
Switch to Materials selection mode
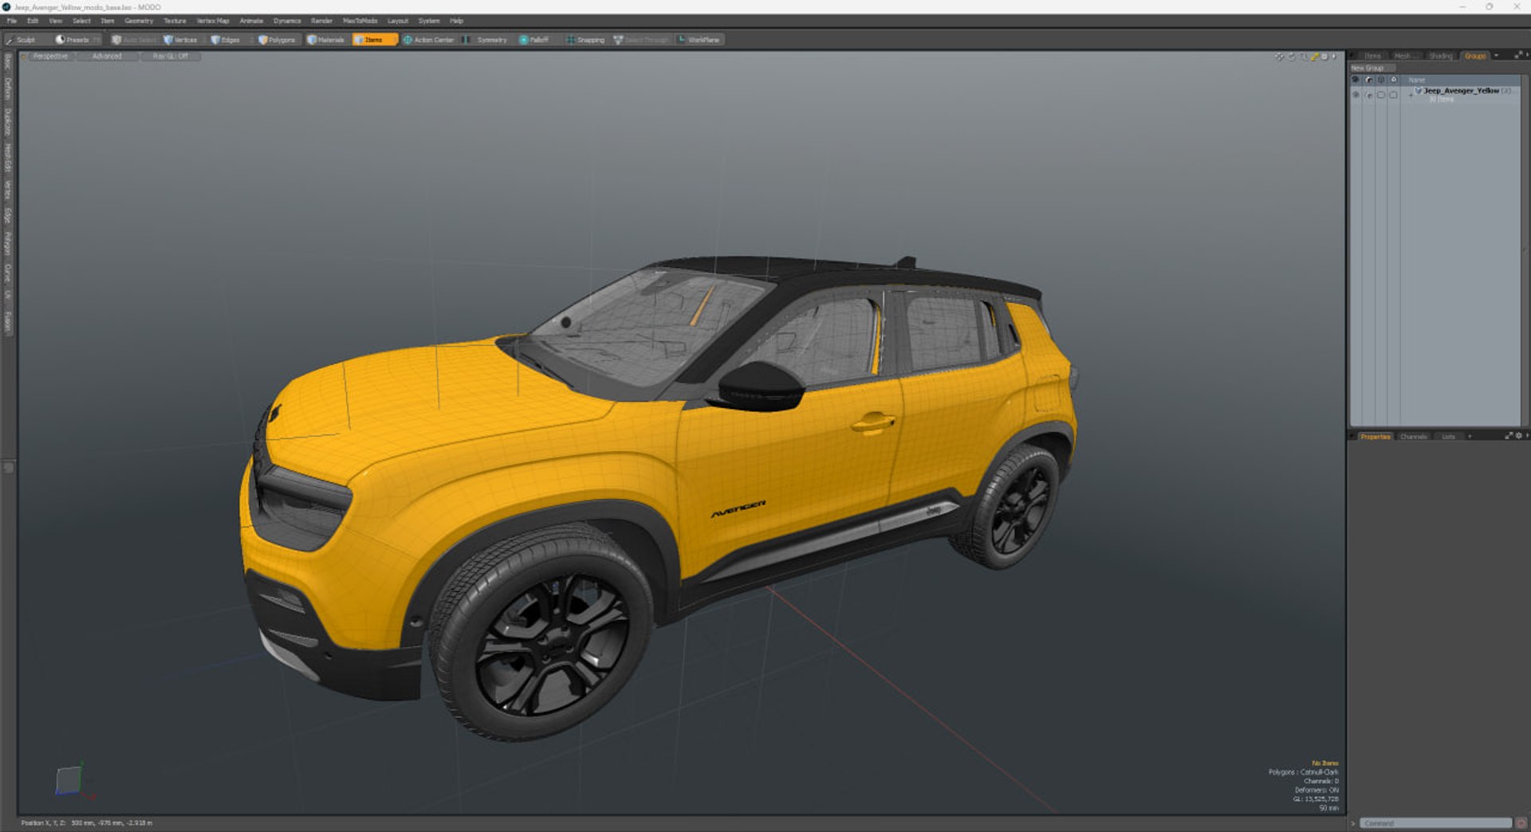tap(327, 40)
